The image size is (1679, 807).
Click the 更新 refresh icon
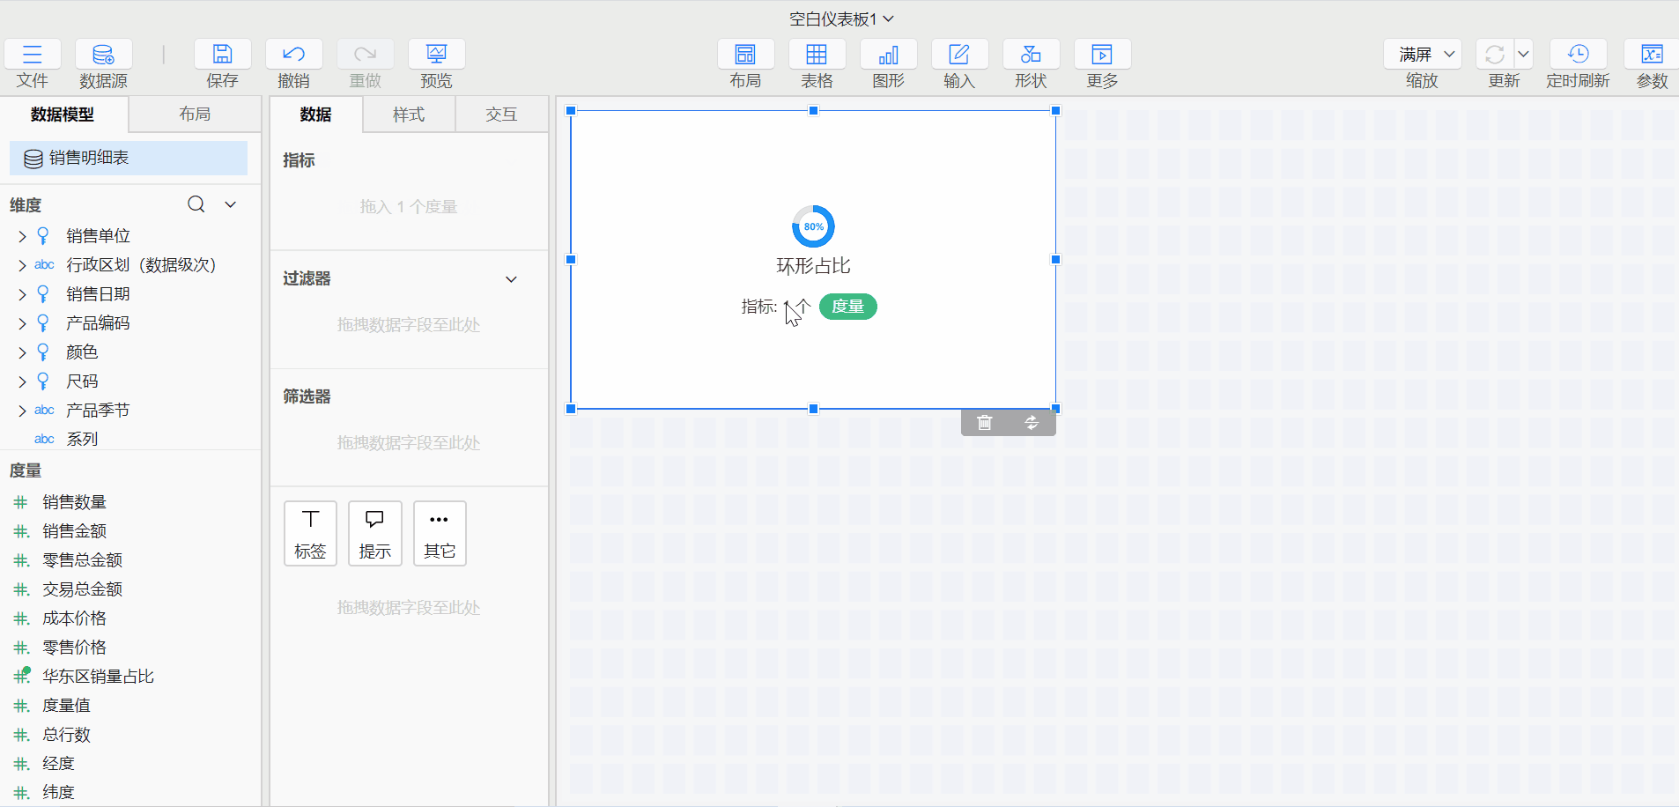(x=1495, y=55)
